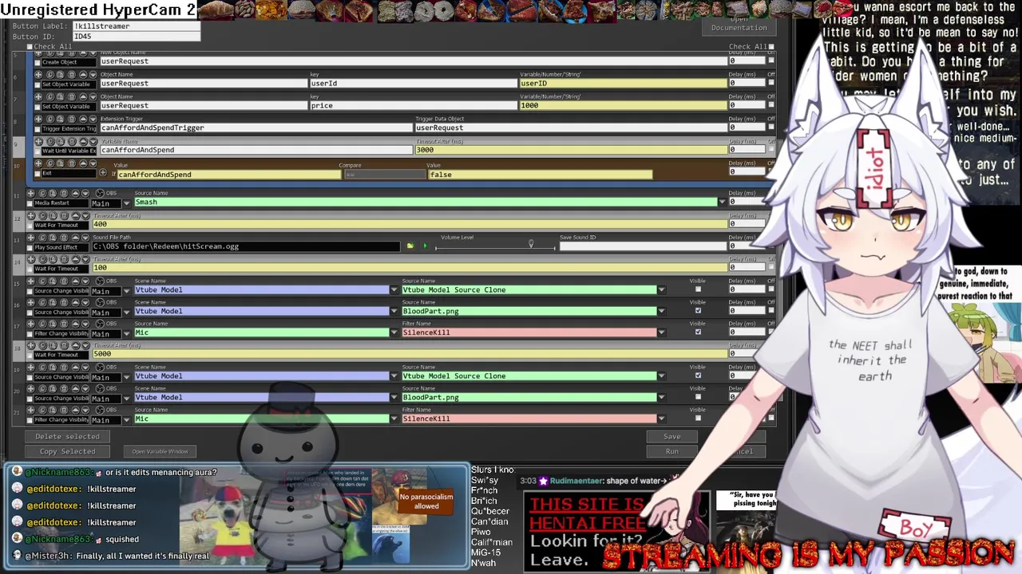The height and width of the screenshot is (574, 1022).
Task: Edit the false value field in Exit row
Action: pos(540,175)
